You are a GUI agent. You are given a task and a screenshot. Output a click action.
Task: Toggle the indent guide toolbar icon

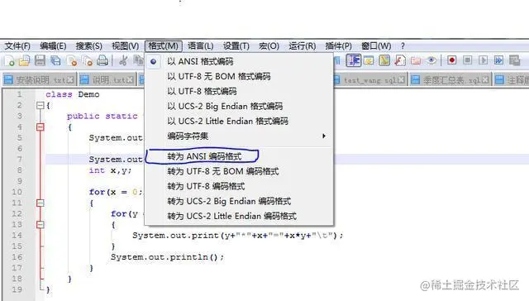[x=354, y=60]
